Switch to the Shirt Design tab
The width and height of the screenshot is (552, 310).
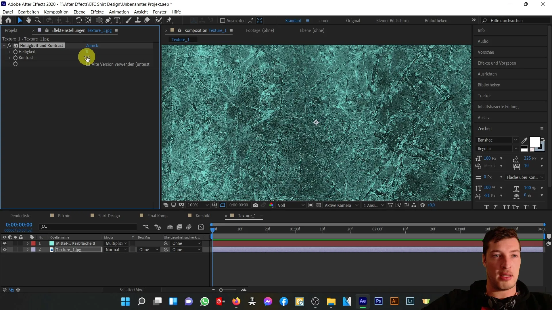coord(109,216)
